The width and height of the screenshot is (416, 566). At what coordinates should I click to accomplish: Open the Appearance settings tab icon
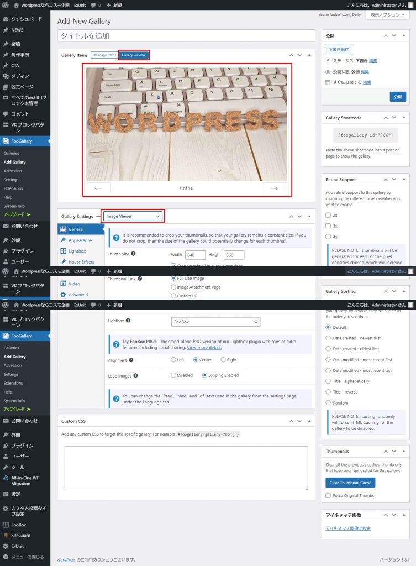coord(64,240)
